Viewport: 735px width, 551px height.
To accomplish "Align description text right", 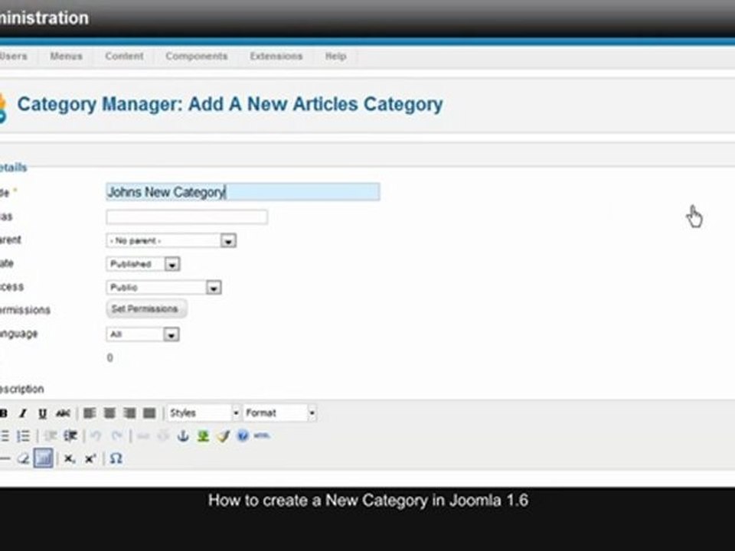I will tap(129, 412).
